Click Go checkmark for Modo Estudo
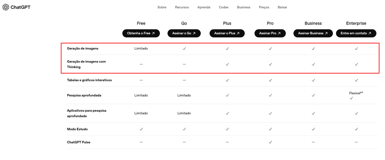385x160 pixels. pyautogui.click(x=184, y=129)
